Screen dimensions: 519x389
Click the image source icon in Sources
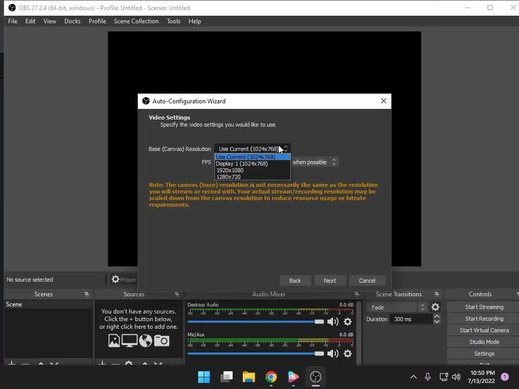point(114,340)
